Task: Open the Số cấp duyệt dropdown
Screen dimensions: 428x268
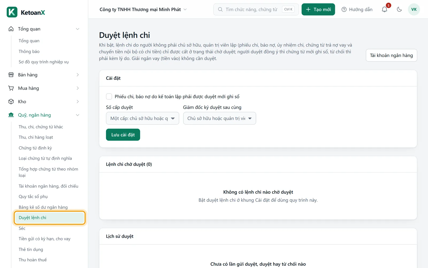Action: tap(143, 118)
